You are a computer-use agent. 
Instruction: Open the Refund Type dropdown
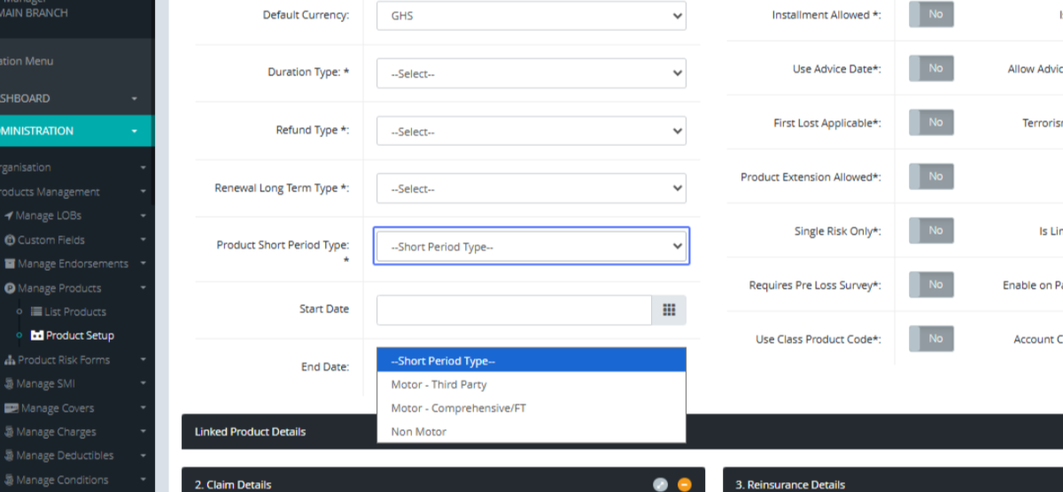(531, 131)
